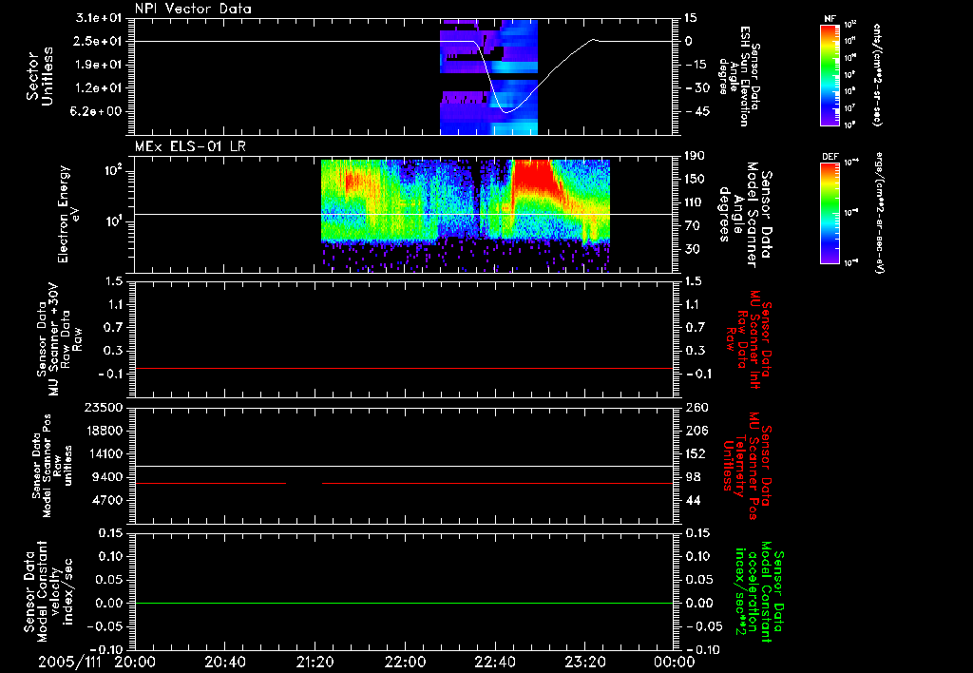Click the 206 telemetry position tick label
Screen dimensions: 973x673
click(x=696, y=431)
